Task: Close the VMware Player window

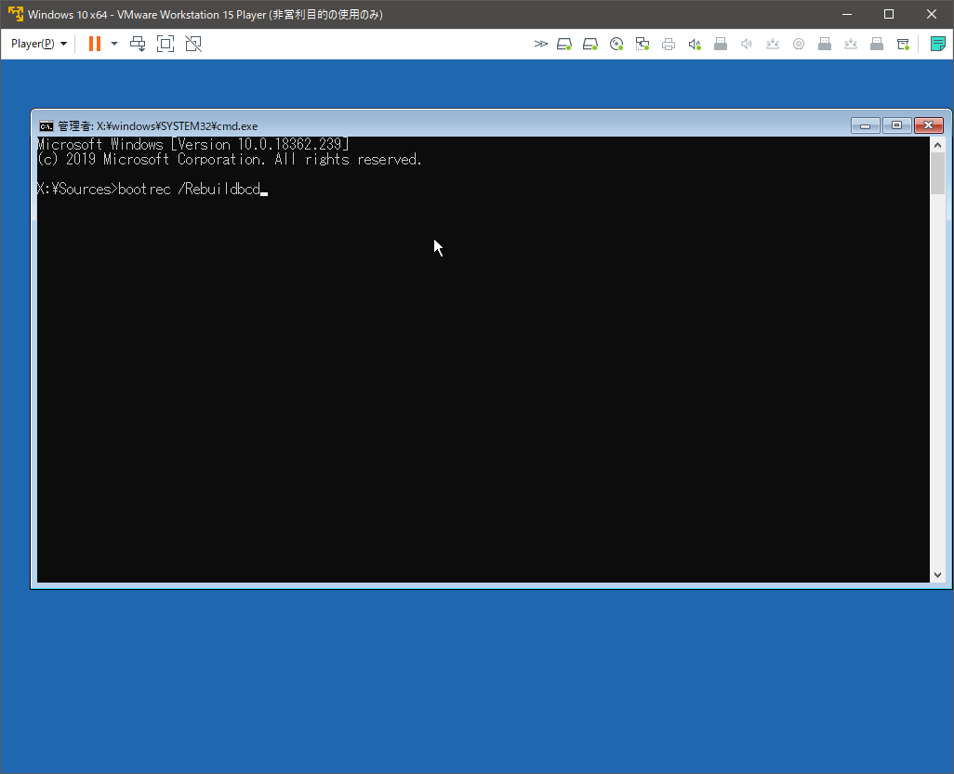Action: 932,14
